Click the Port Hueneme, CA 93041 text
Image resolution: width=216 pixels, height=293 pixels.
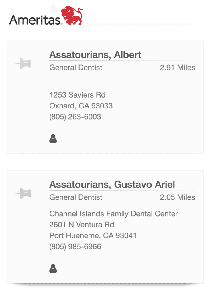coord(93,235)
